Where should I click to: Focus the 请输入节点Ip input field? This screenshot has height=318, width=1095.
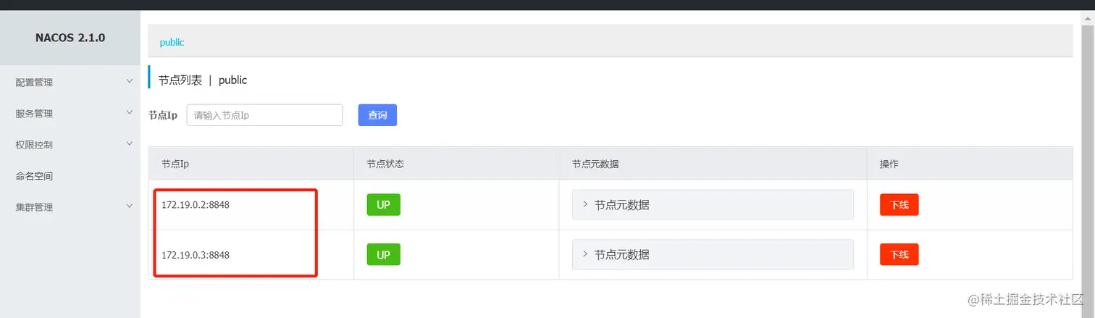264,115
